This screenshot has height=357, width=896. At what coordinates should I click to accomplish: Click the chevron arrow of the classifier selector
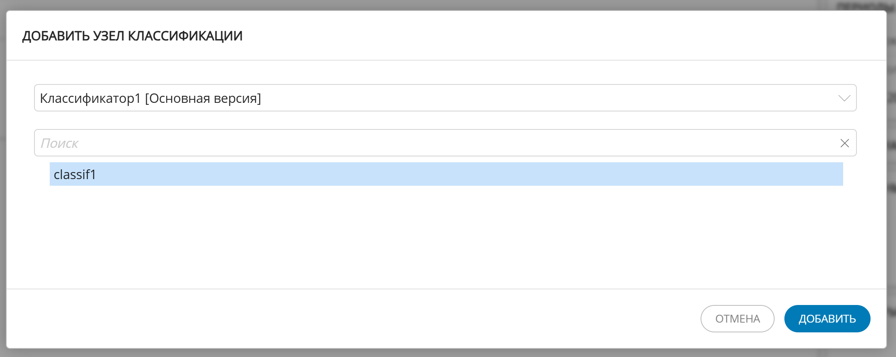844,98
